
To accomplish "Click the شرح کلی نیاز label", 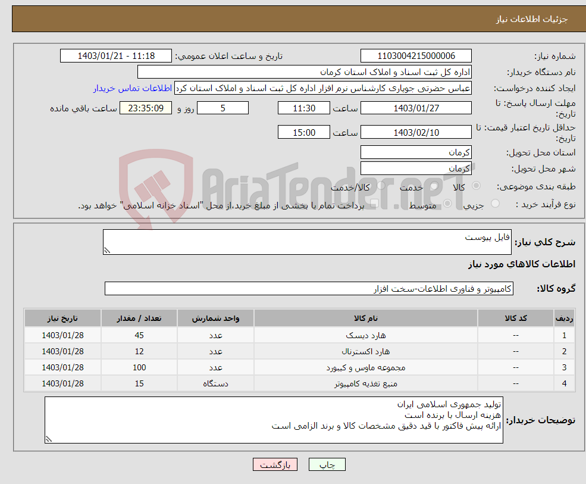I will click(x=545, y=242).
